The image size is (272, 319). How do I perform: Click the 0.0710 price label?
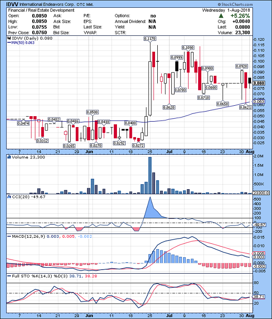click(204, 98)
